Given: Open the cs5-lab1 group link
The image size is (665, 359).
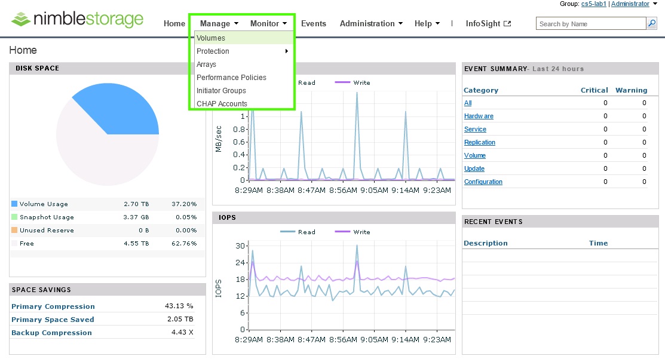Looking at the screenshot, I should pos(593,4).
